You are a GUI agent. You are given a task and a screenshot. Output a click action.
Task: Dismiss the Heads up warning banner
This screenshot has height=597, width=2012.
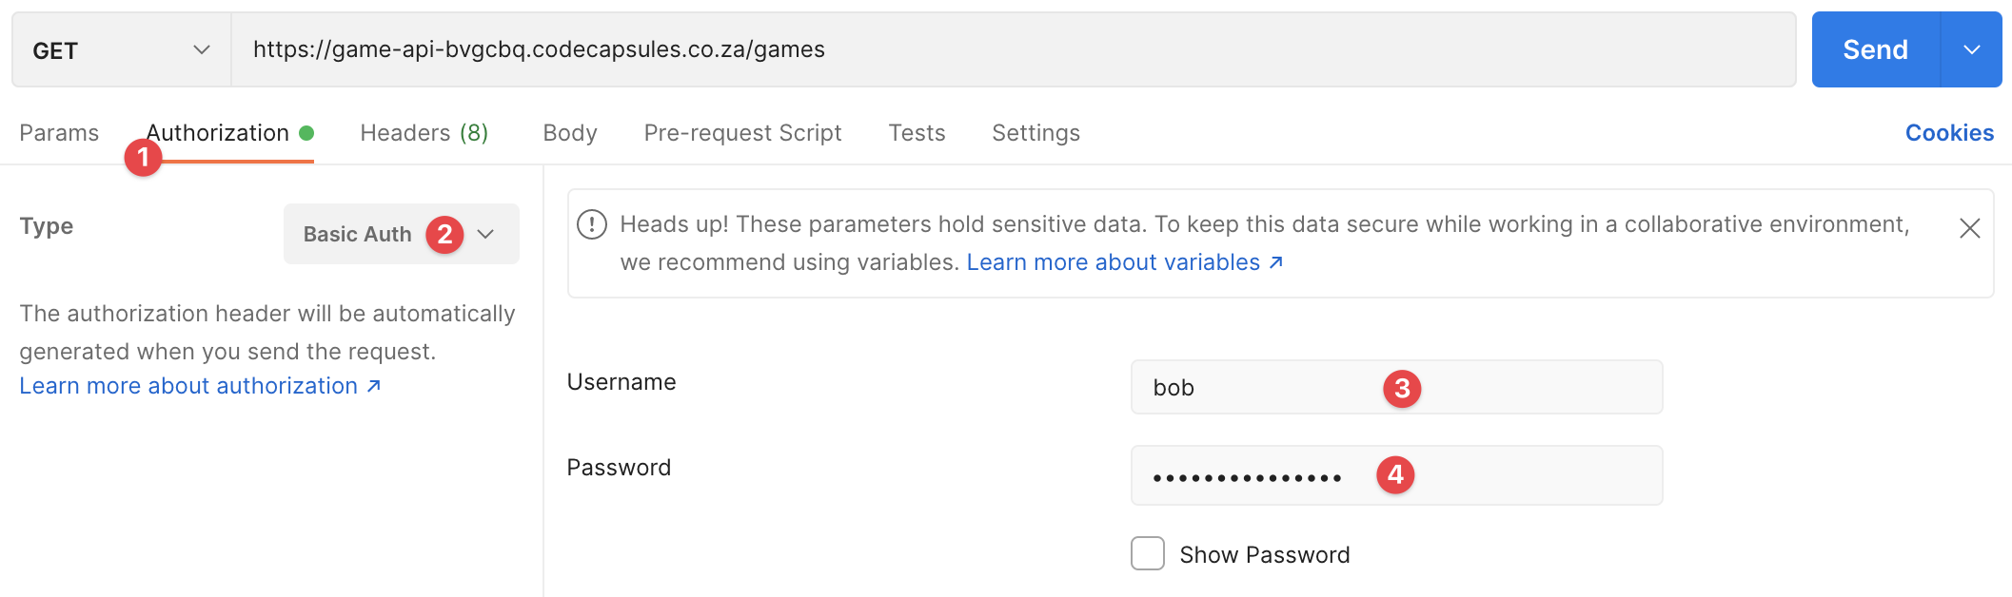pos(1969,228)
